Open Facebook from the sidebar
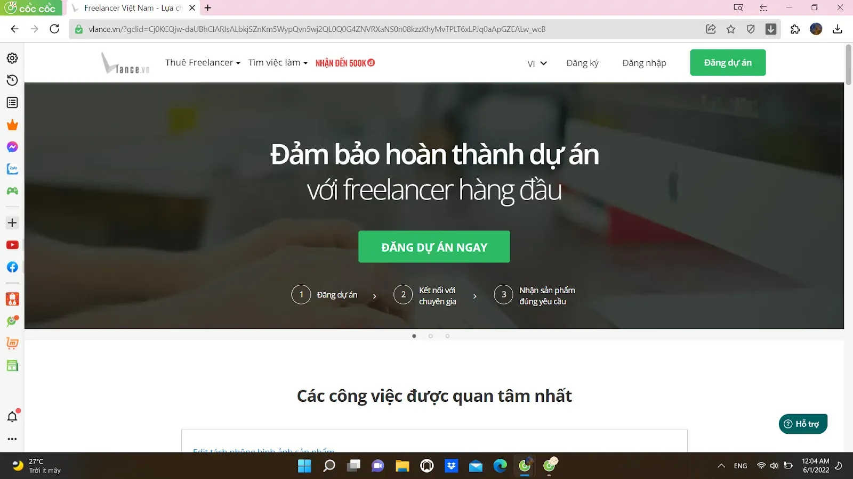 click(x=12, y=267)
